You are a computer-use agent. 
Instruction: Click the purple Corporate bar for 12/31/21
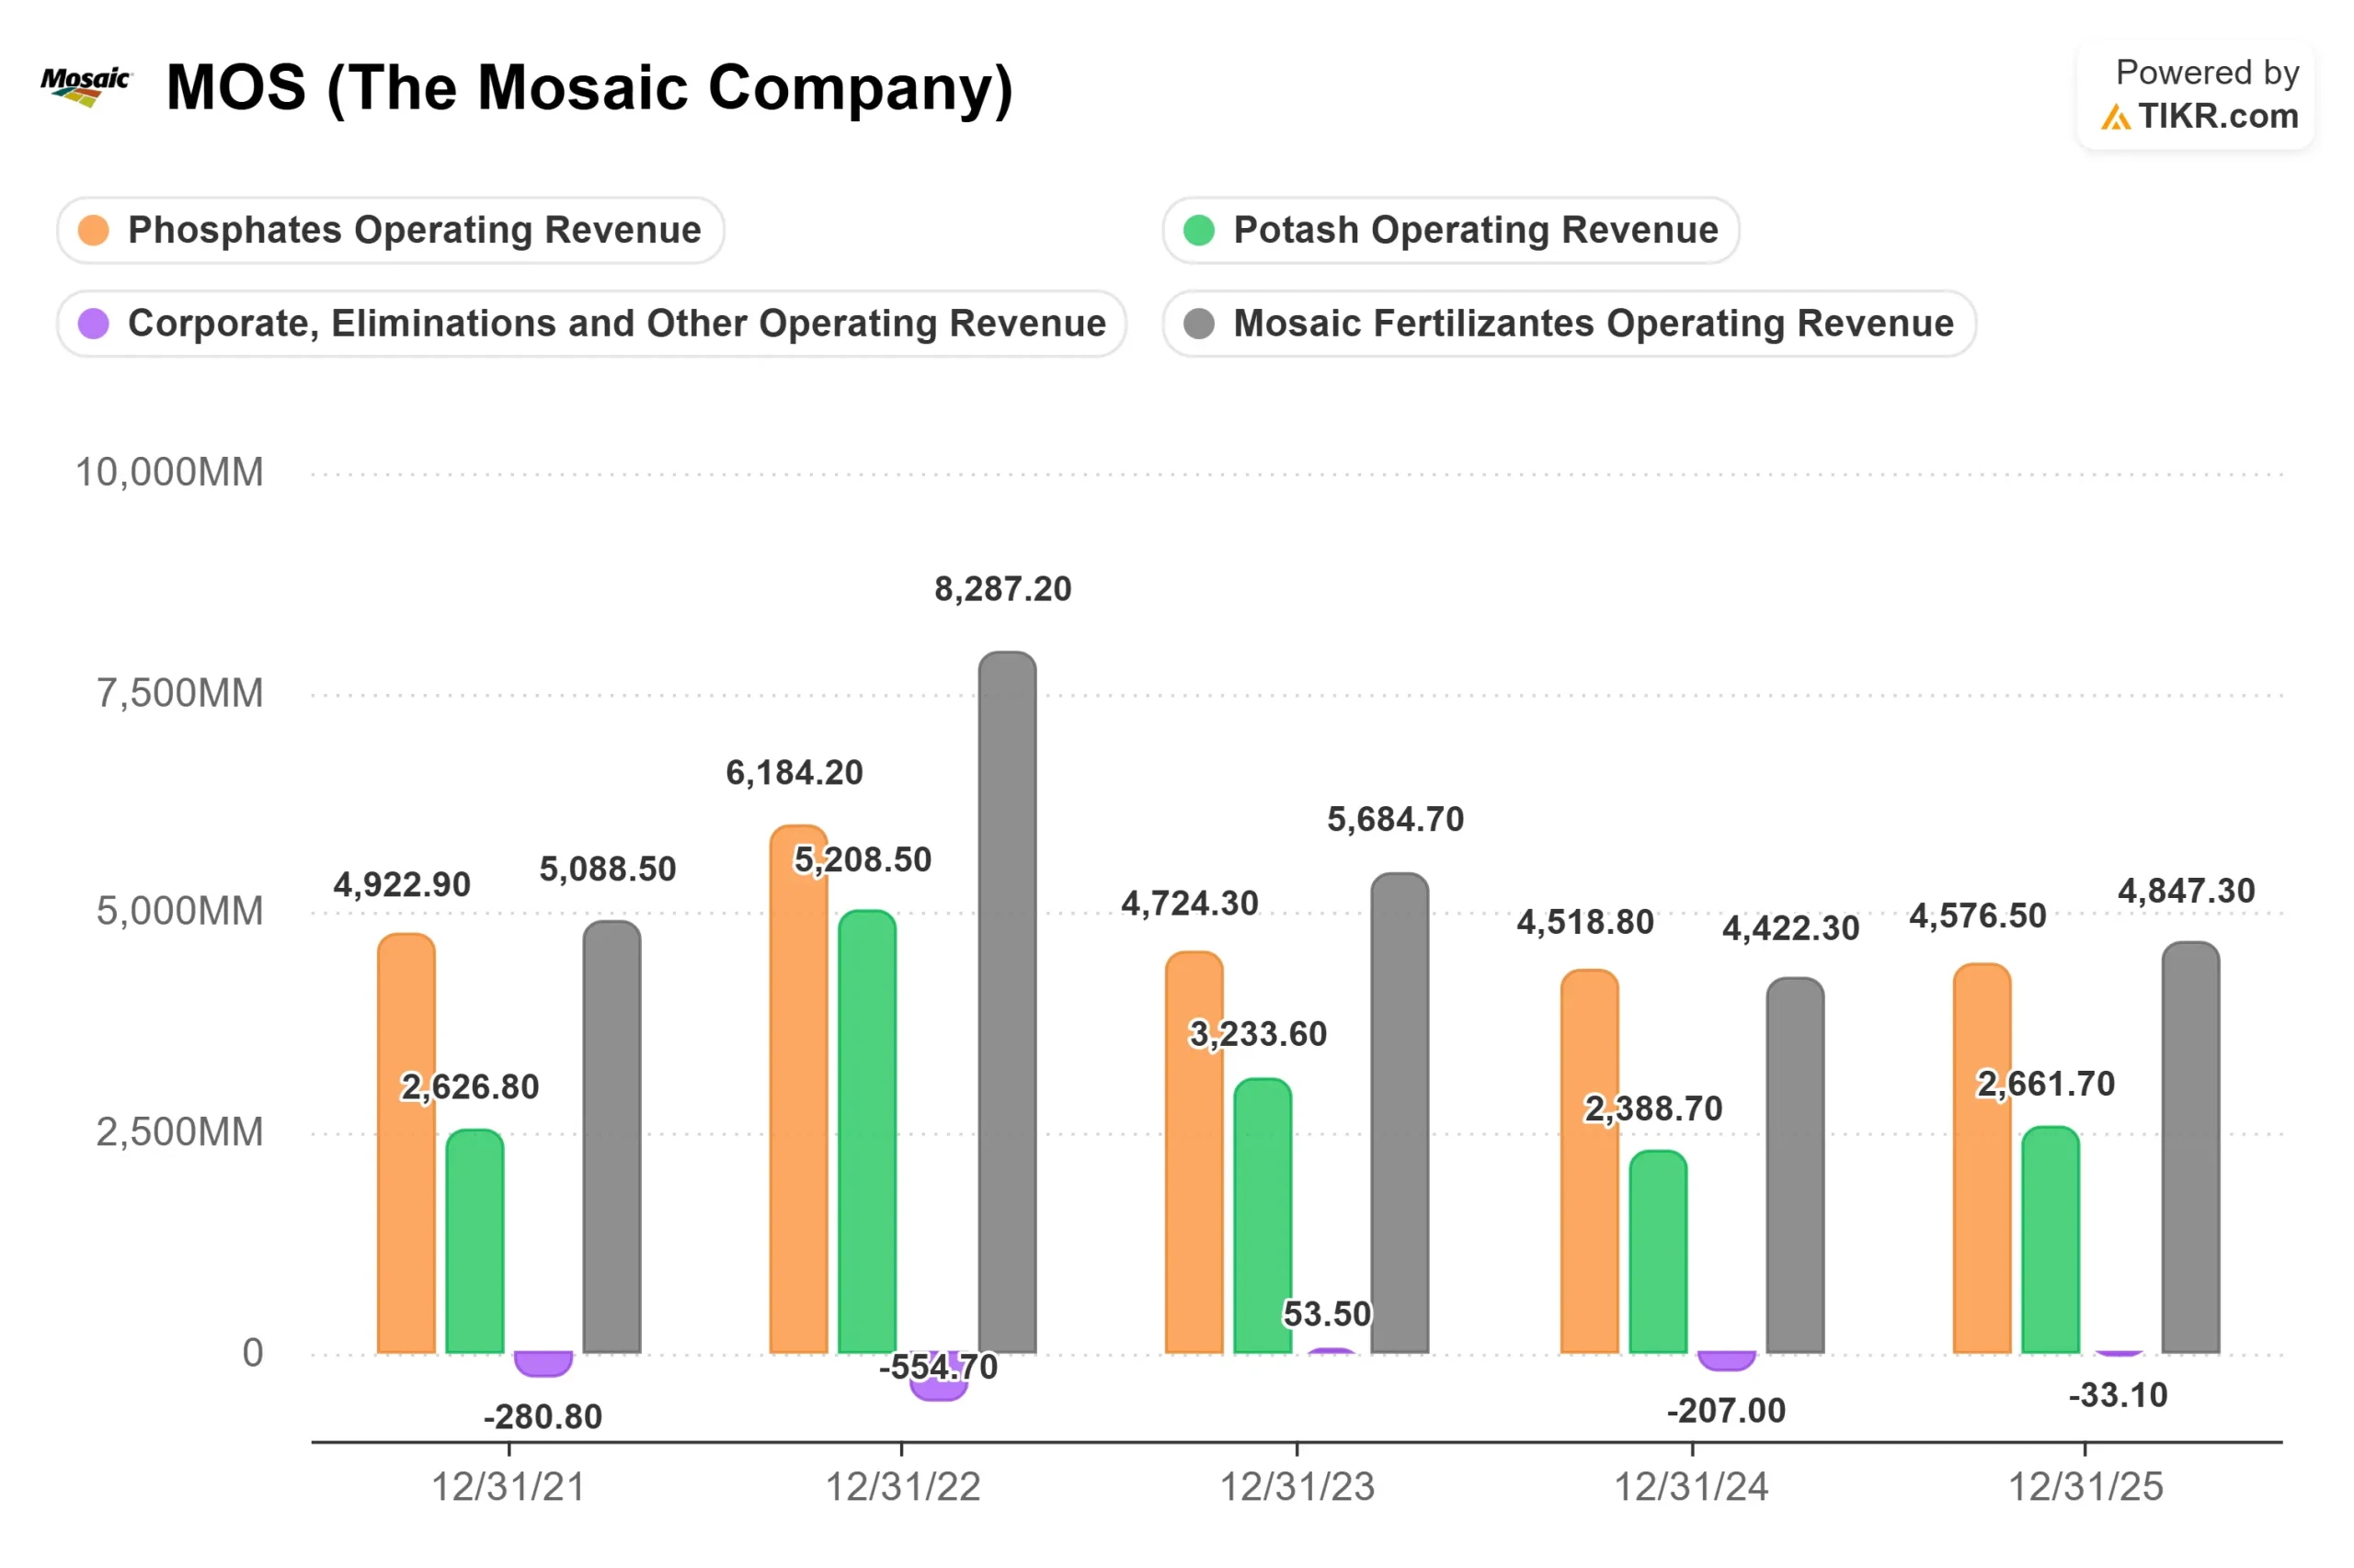(543, 1364)
